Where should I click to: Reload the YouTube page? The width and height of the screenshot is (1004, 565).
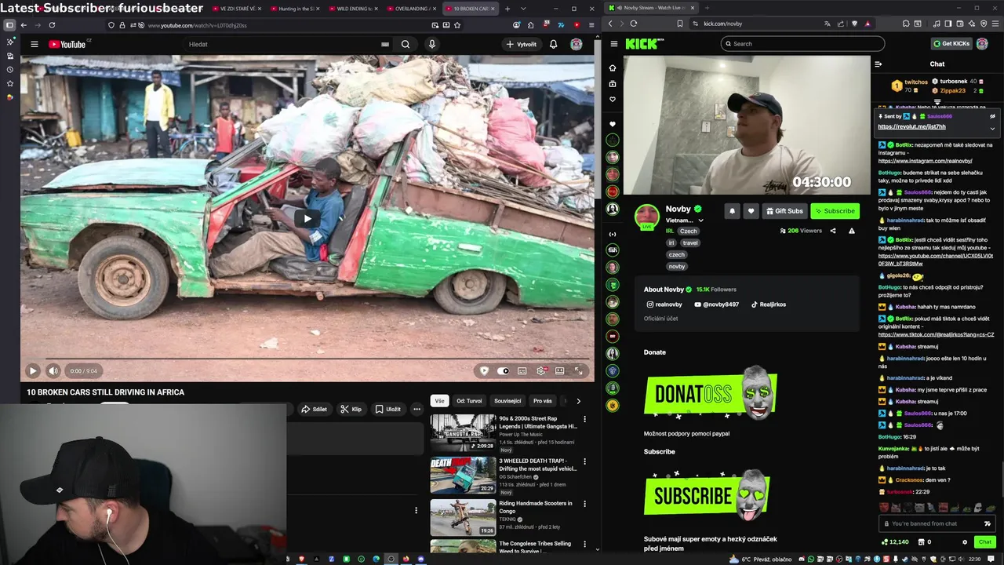(x=52, y=25)
